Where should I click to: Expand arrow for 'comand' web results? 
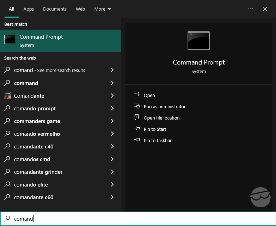(x=112, y=70)
